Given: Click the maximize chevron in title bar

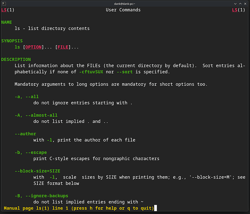Looking at the screenshot, I should [240, 4].
